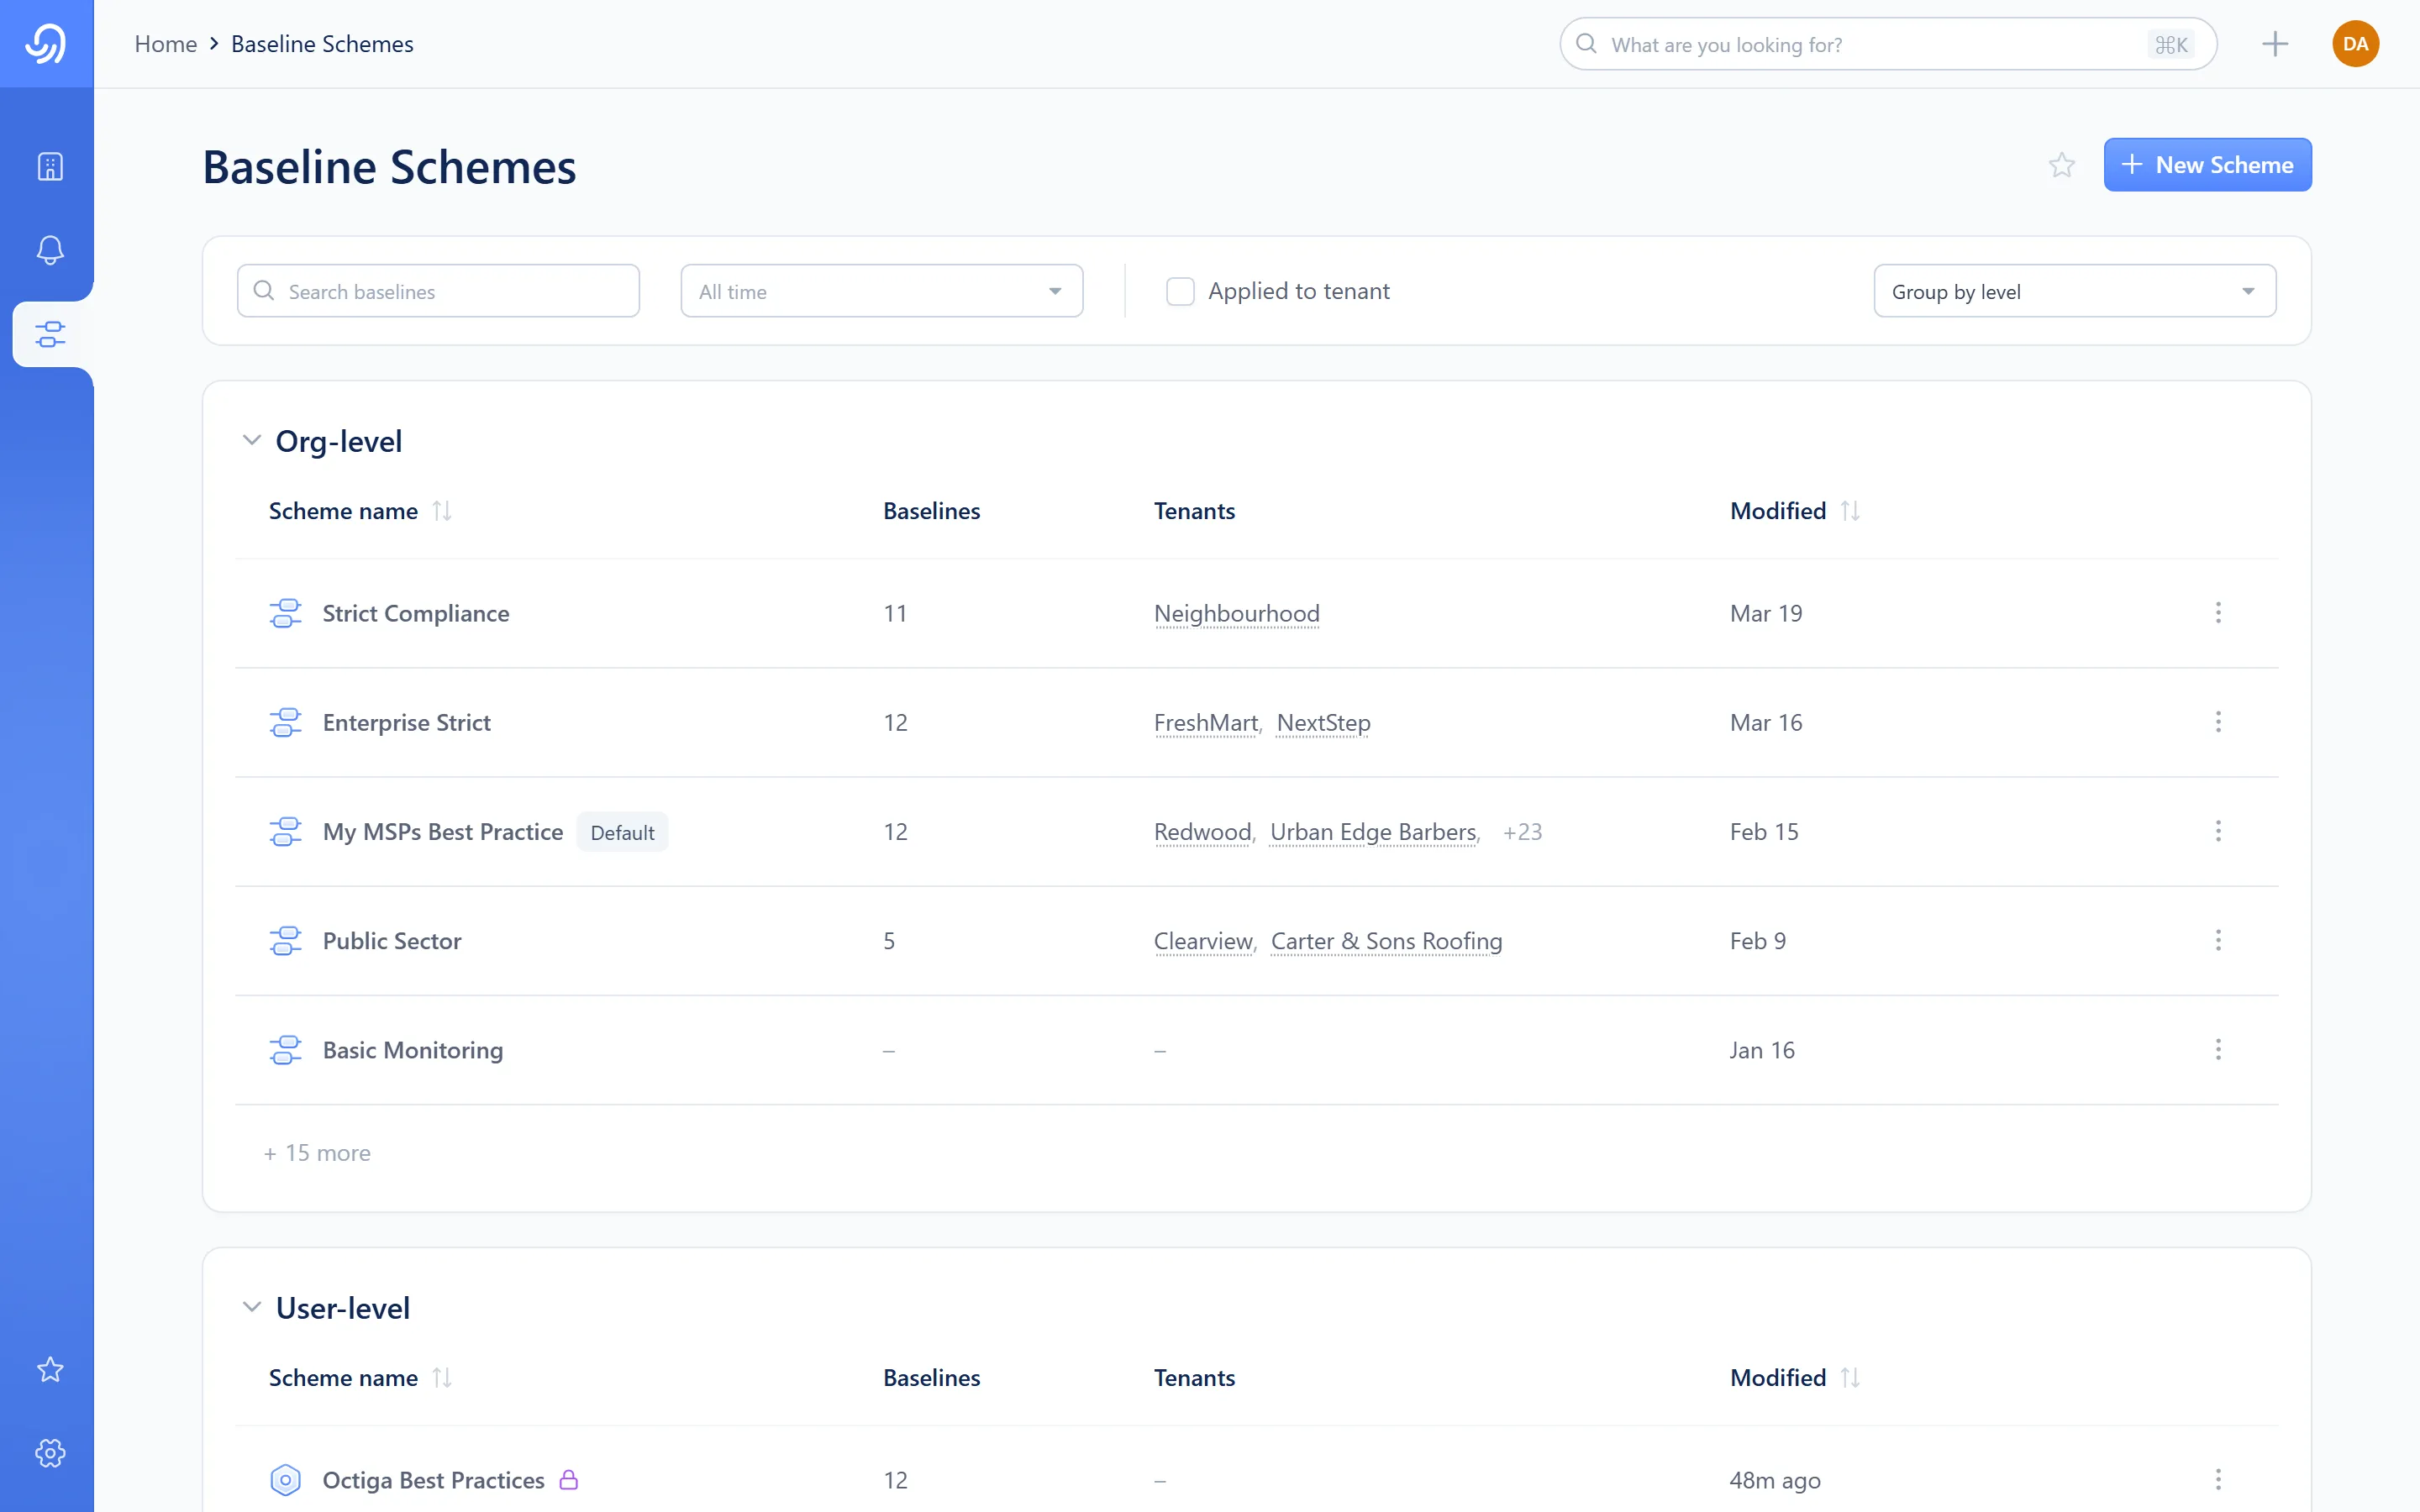Open notifications bell in sidebar
Image resolution: width=2420 pixels, height=1512 pixels.
(50, 249)
